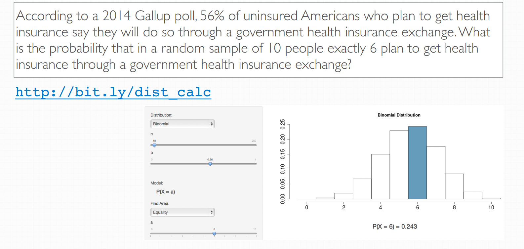Click the P(X = a) model text
Viewport: 524px width, 249px height.
tap(166, 192)
